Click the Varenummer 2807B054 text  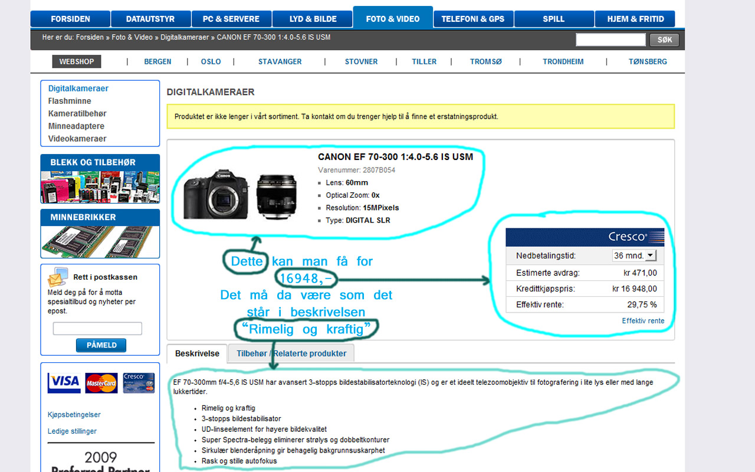(x=356, y=170)
